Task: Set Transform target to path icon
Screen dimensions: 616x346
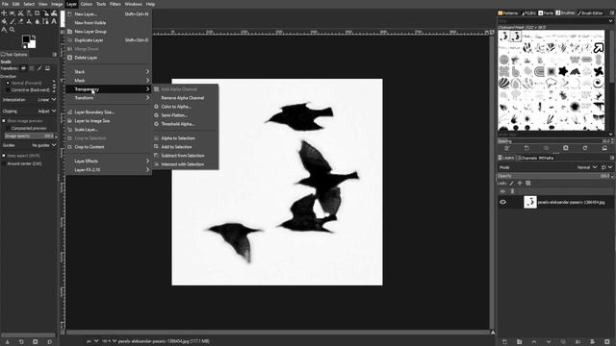Action: pos(39,68)
